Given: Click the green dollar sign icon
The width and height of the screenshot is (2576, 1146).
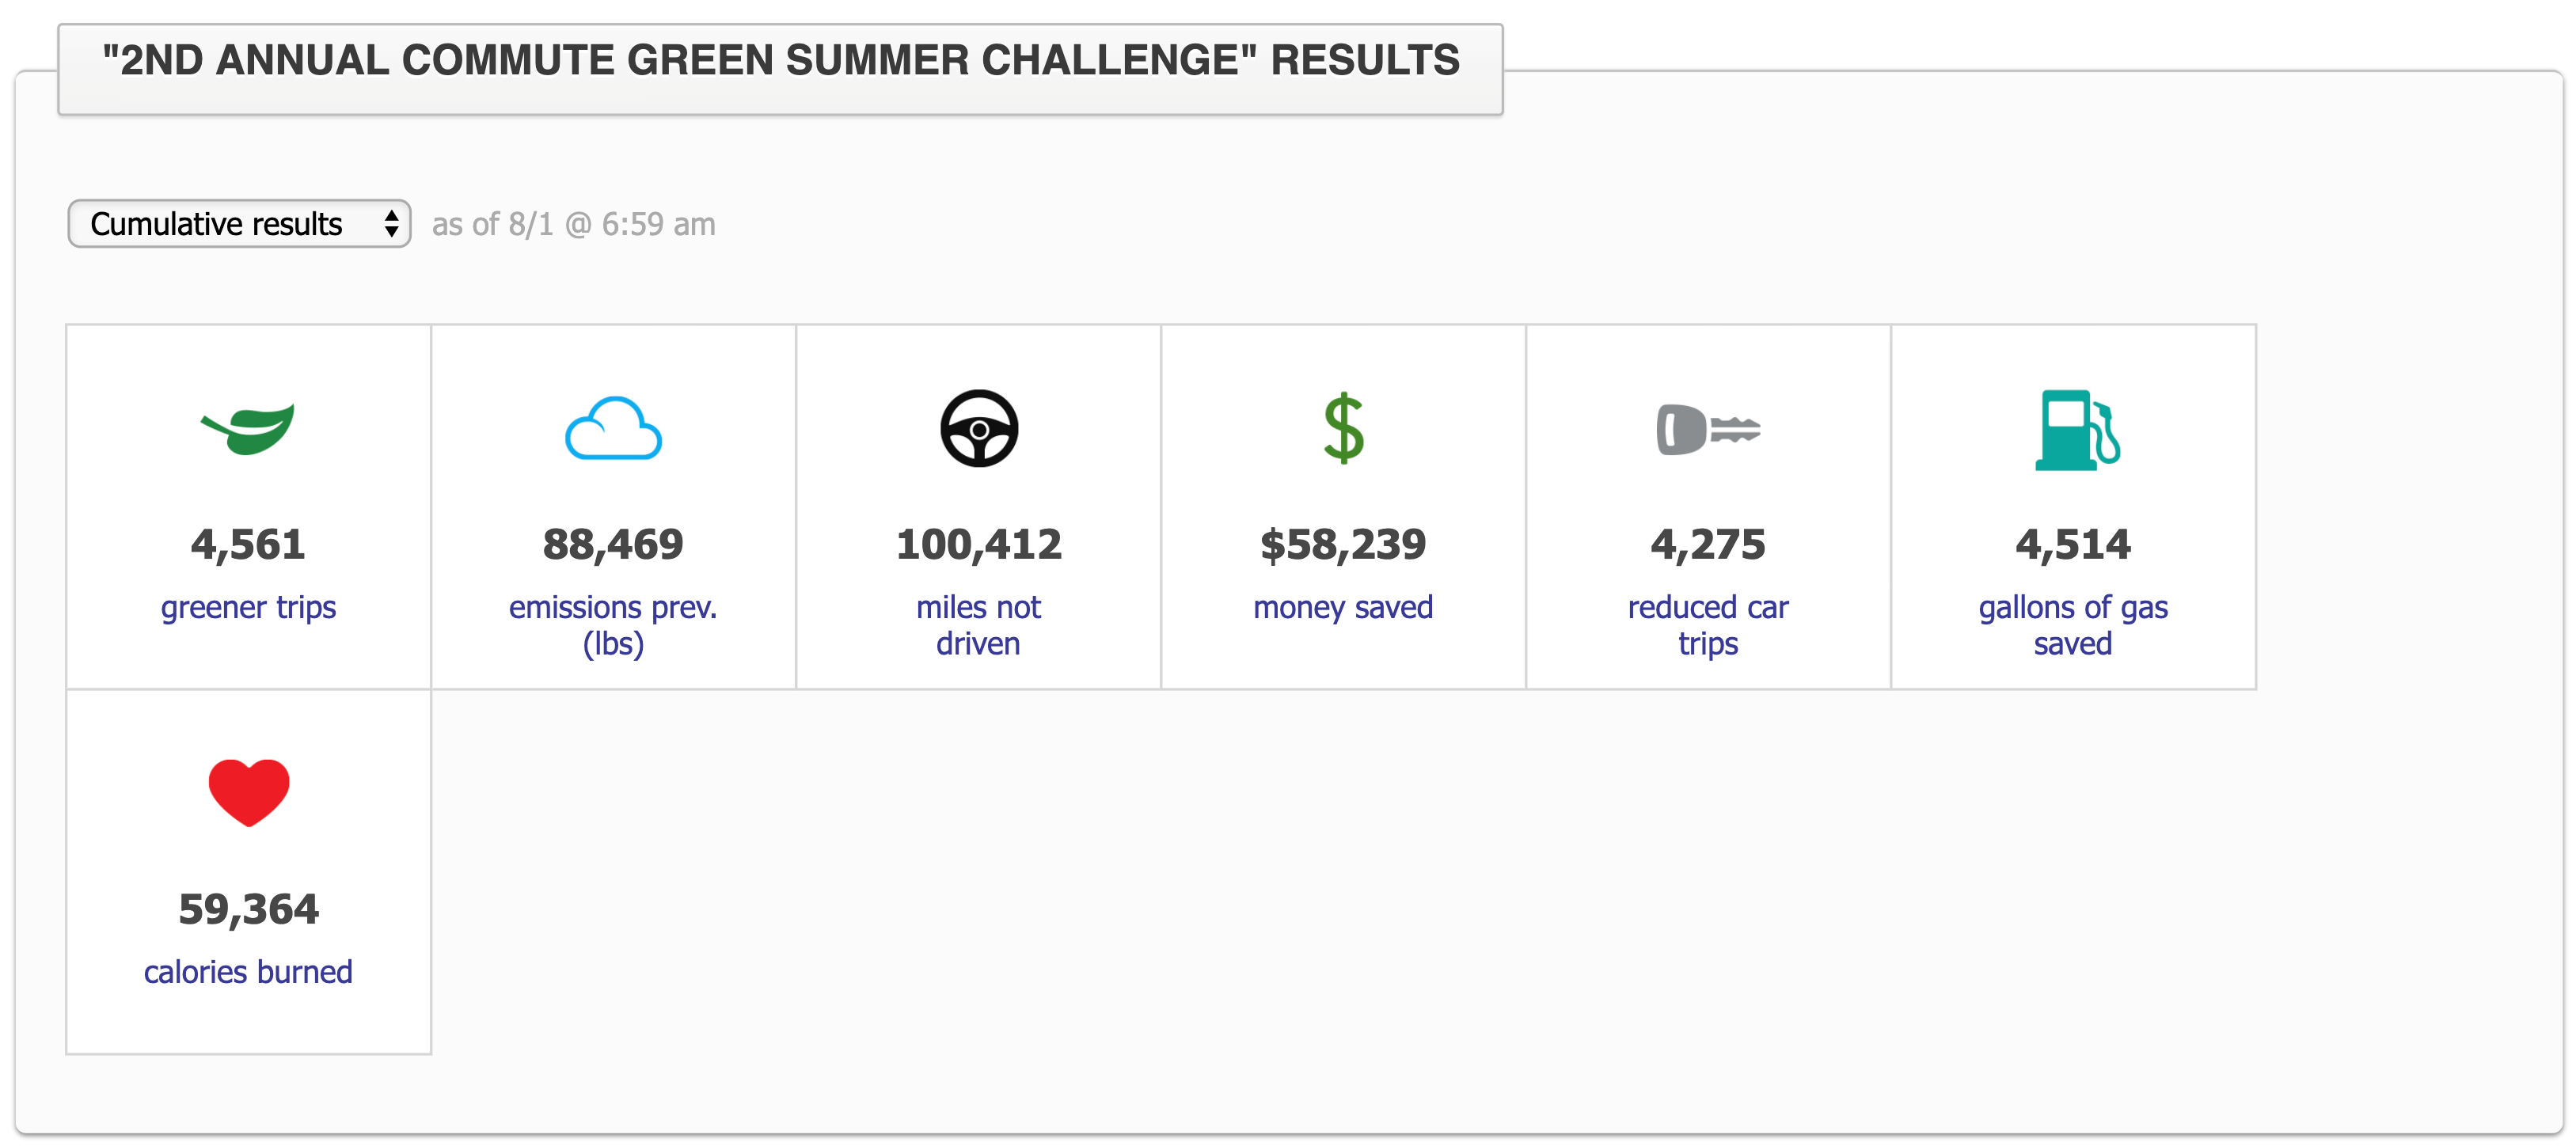Looking at the screenshot, I should pyautogui.click(x=1343, y=428).
